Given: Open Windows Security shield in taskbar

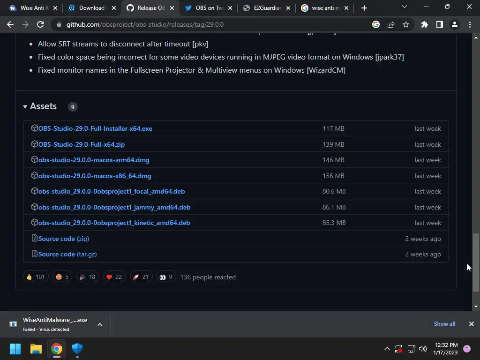Looking at the screenshot, I should [x=77, y=349].
